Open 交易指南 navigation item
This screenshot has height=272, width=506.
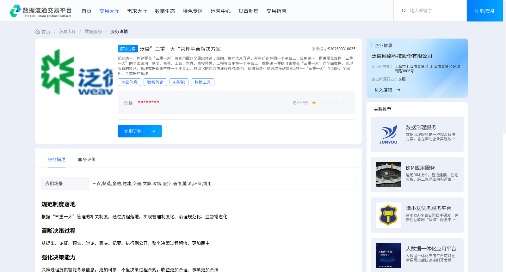coord(276,11)
